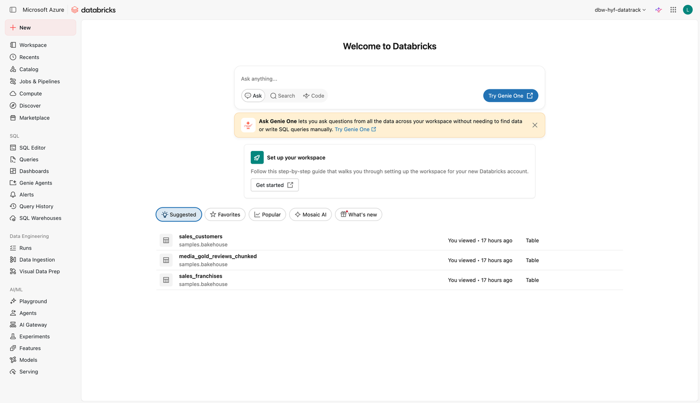
Task: Click the SQL Editor icon
Action: (13, 148)
